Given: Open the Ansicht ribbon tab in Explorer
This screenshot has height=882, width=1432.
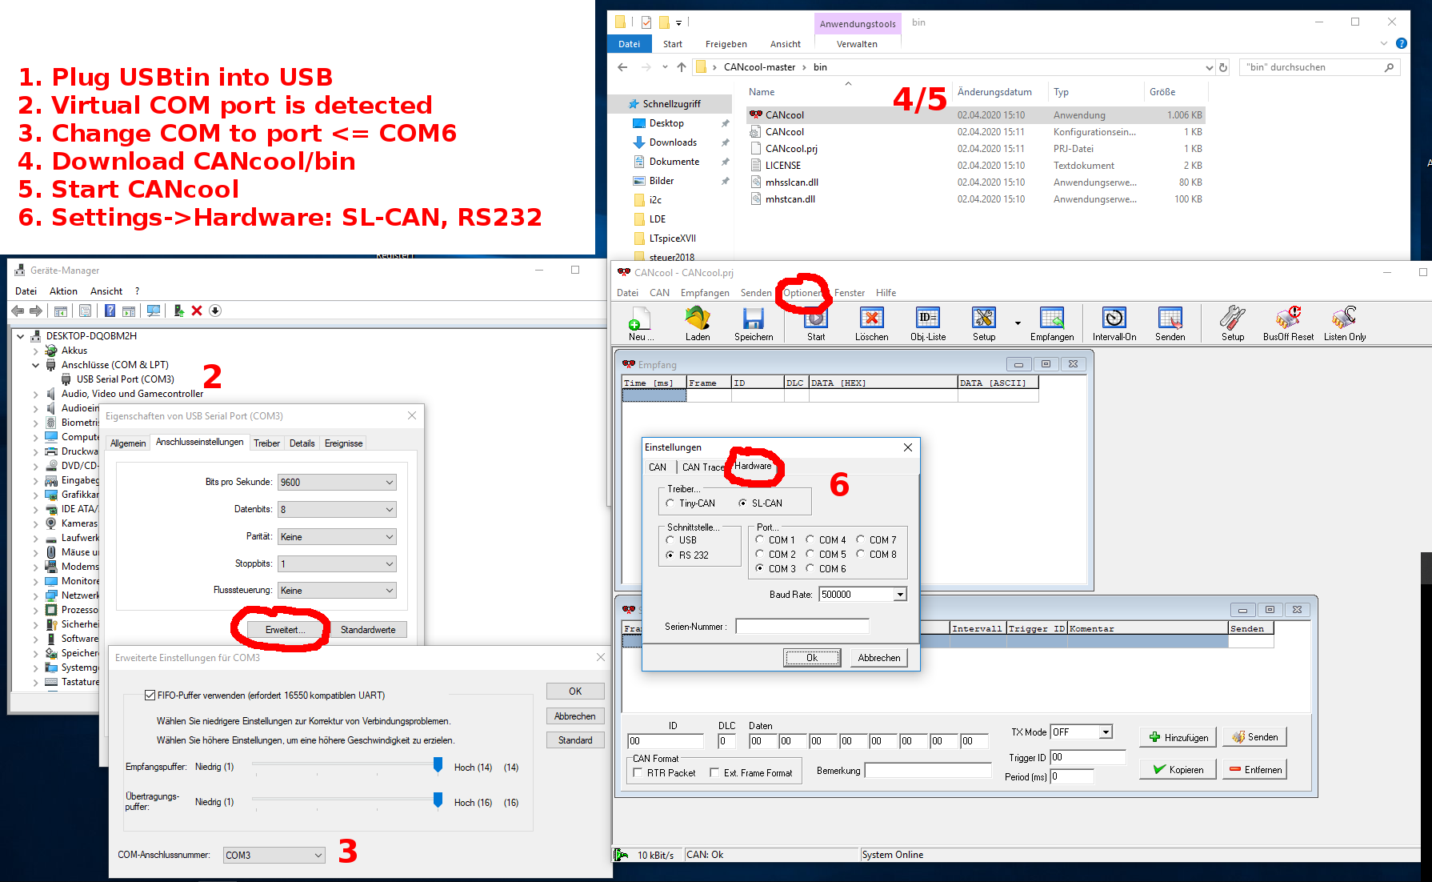Looking at the screenshot, I should pos(785,44).
